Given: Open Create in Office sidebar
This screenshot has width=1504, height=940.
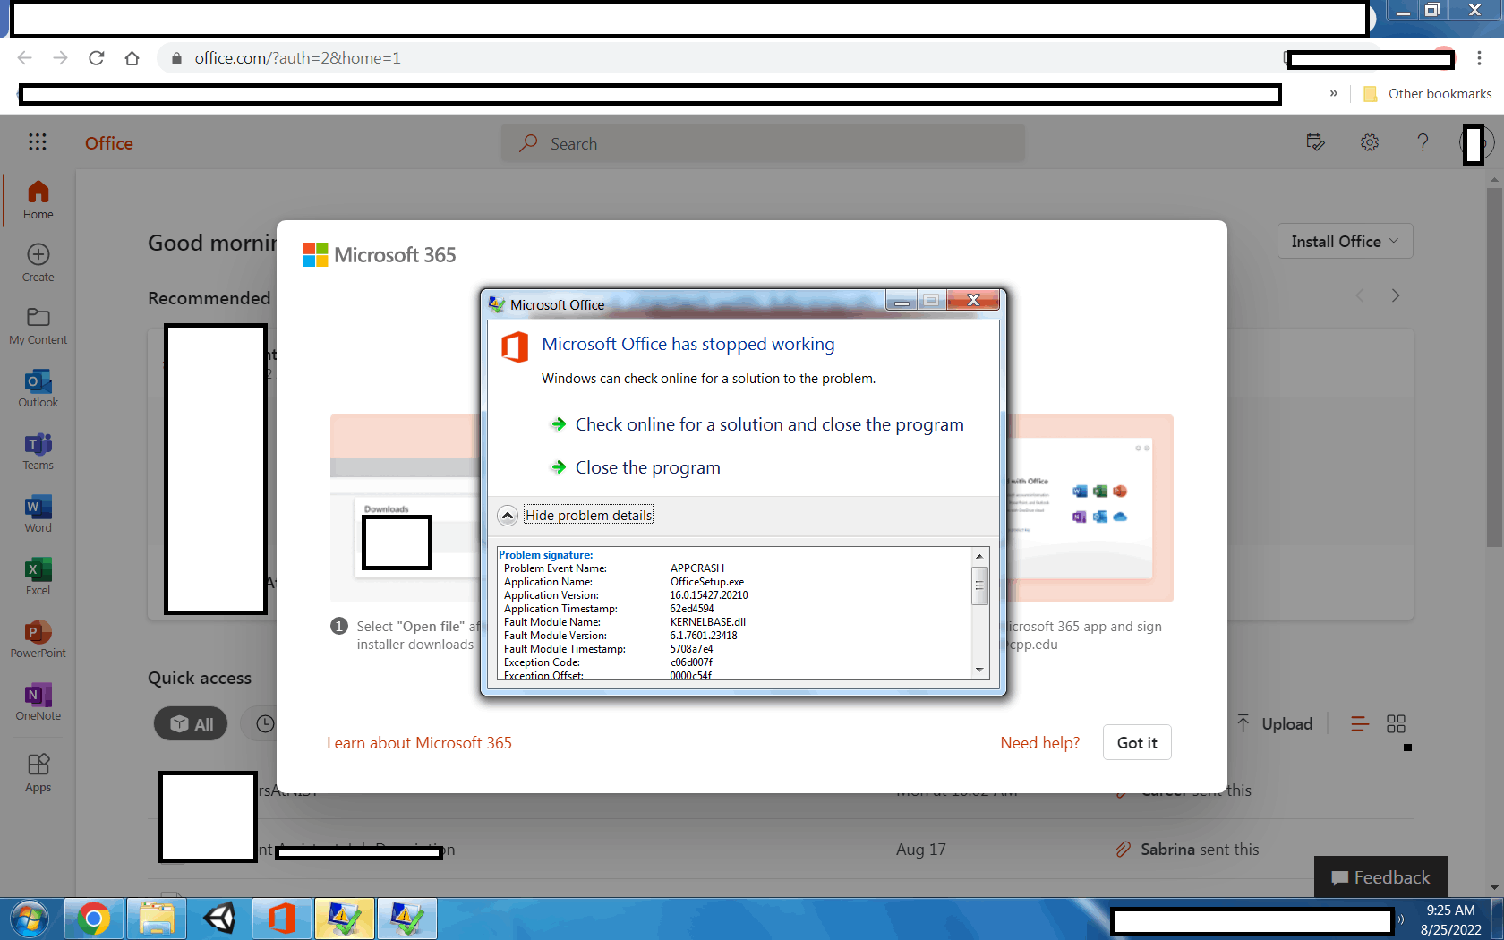Looking at the screenshot, I should point(38,263).
